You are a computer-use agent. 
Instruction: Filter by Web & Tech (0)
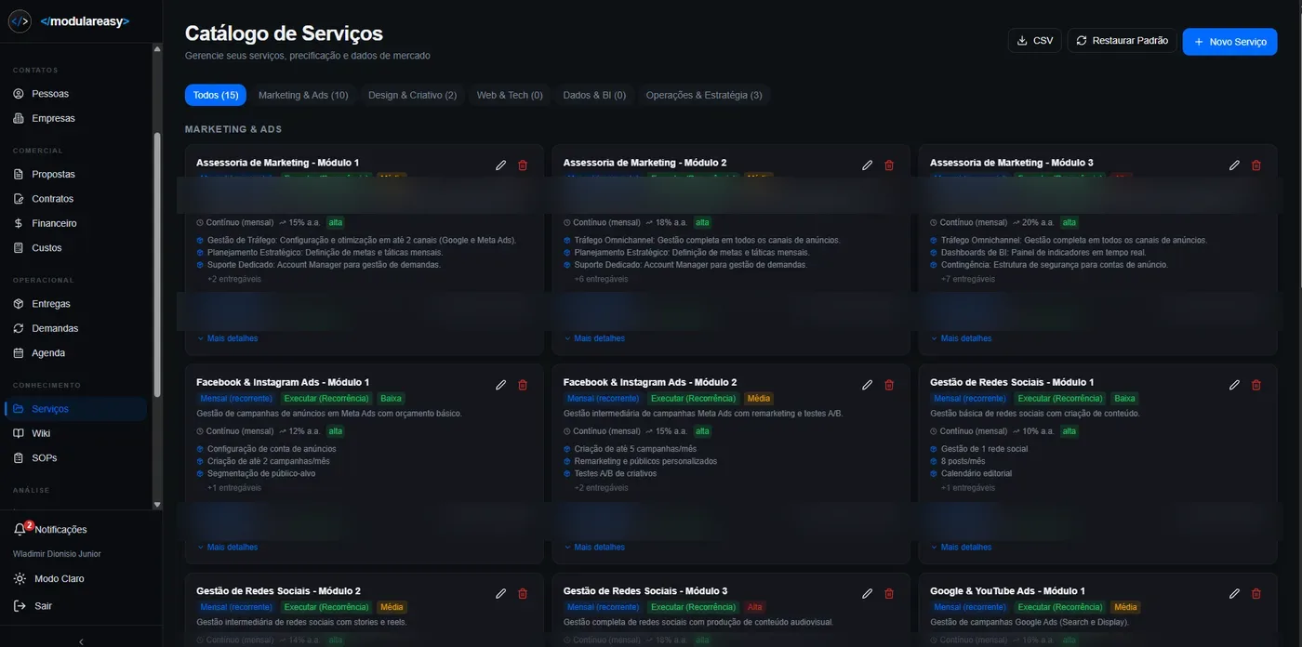tap(510, 95)
